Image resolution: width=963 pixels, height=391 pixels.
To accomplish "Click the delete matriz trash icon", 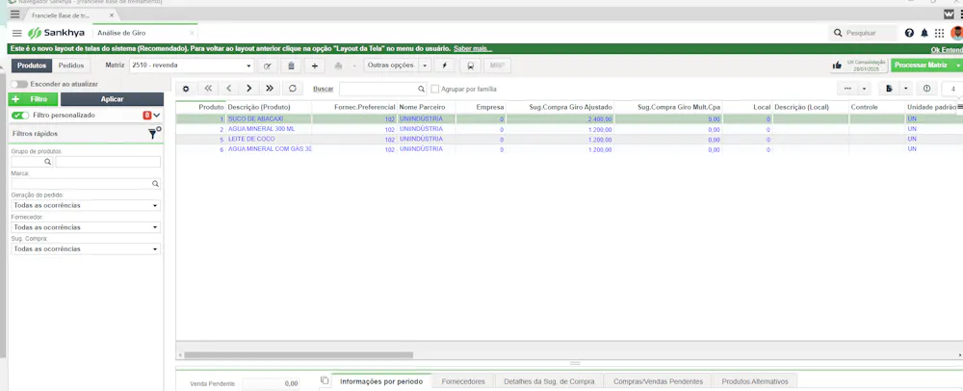I will click(x=291, y=65).
